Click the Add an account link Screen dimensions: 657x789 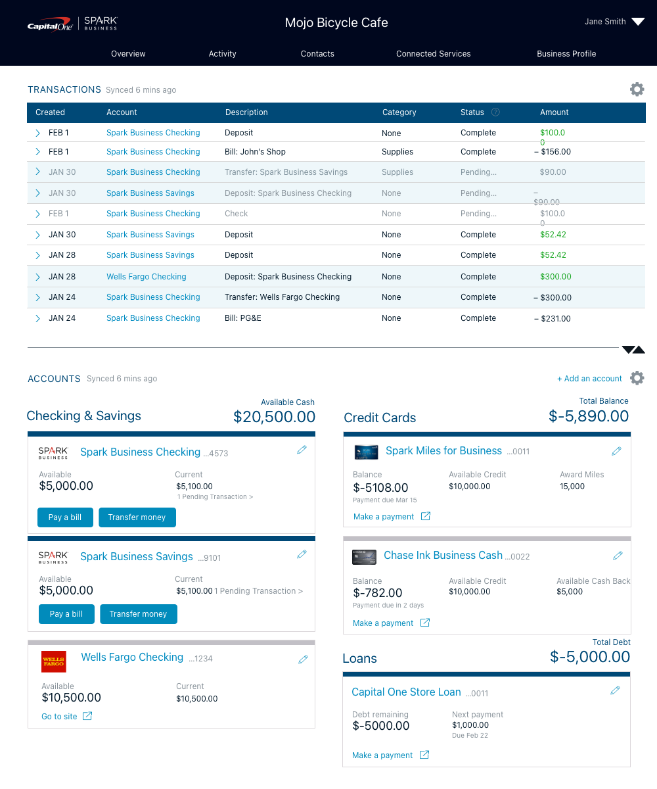point(589,379)
